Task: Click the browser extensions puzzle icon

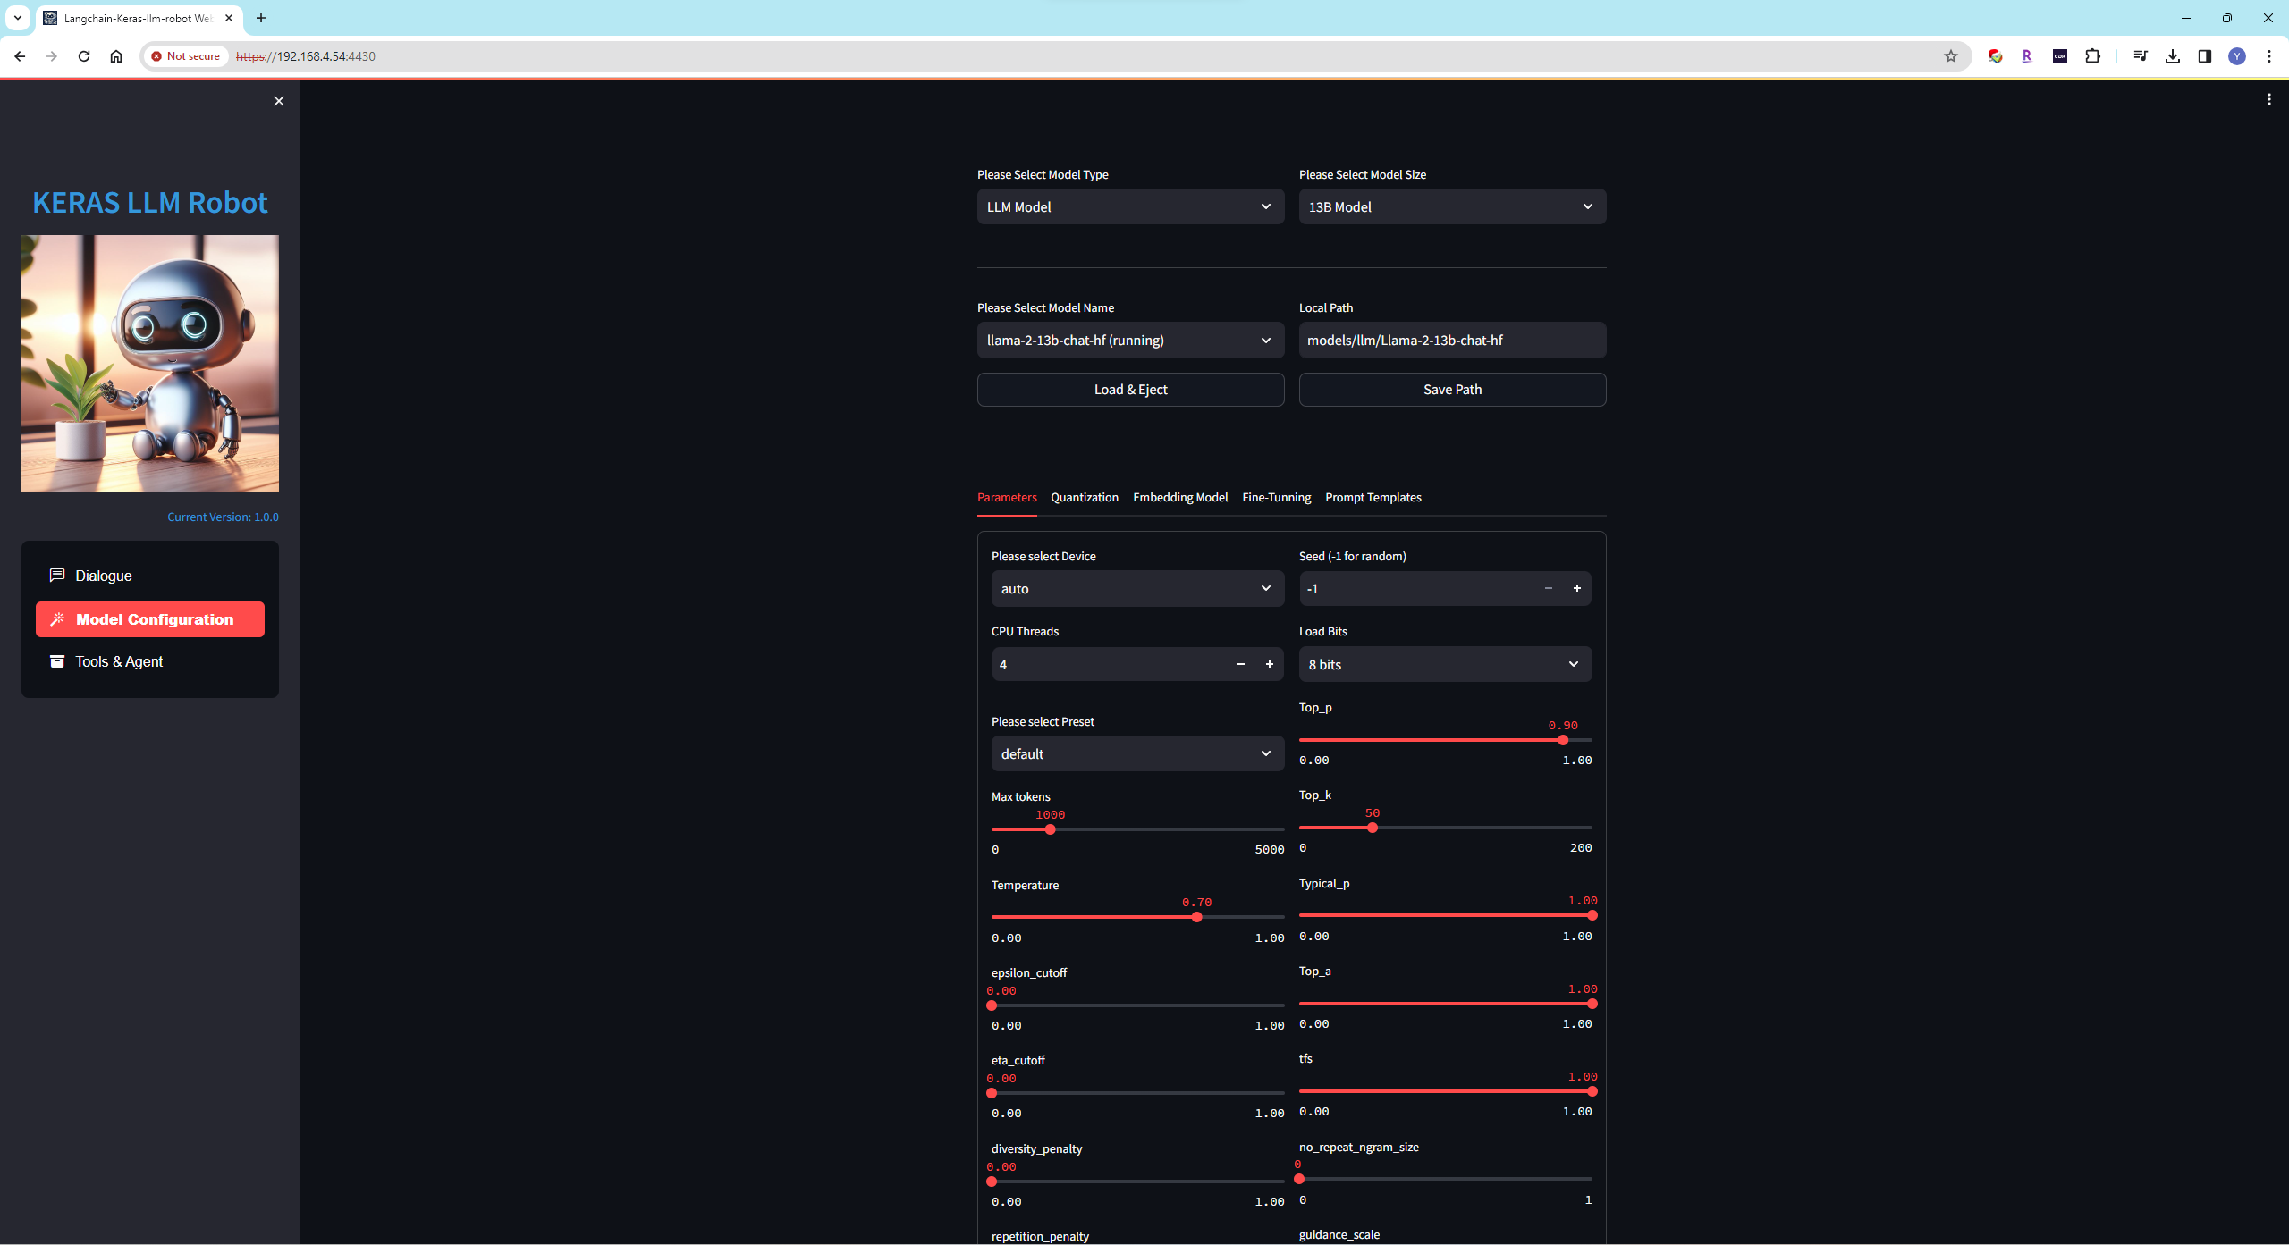Action: pyautogui.click(x=2093, y=56)
